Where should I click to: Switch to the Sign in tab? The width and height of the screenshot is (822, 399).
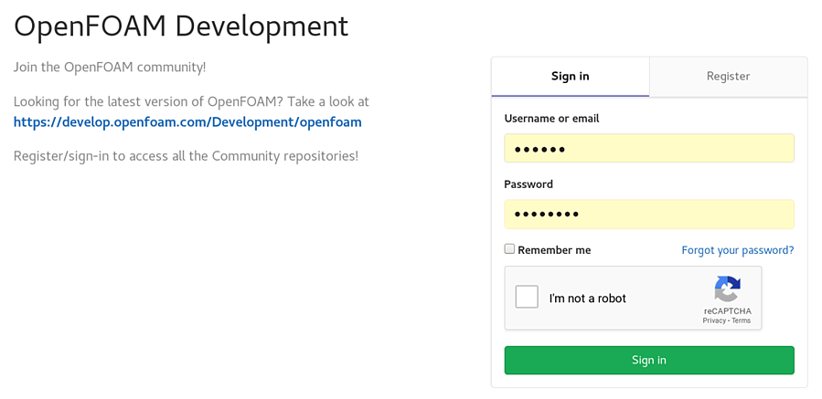pyautogui.click(x=571, y=77)
